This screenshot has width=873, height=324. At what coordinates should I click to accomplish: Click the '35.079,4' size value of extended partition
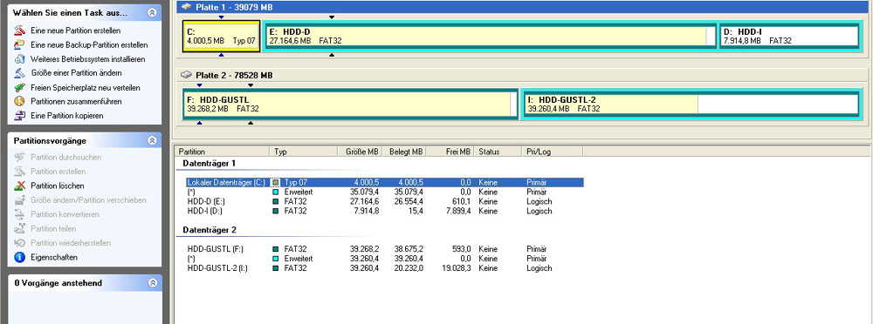coord(365,192)
